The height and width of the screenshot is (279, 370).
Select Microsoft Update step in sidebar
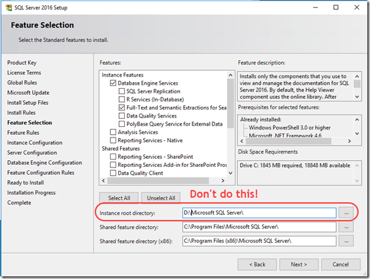tap(28, 93)
